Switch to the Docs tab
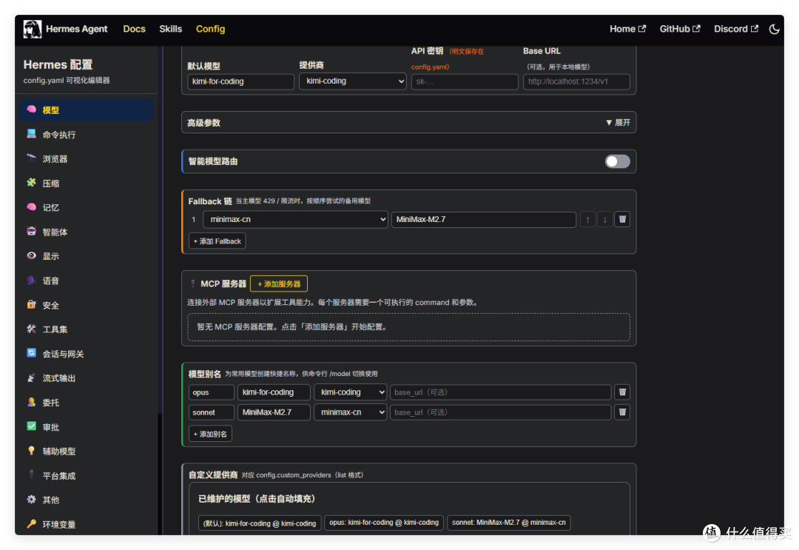The image size is (799, 550). pyautogui.click(x=134, y=29)
